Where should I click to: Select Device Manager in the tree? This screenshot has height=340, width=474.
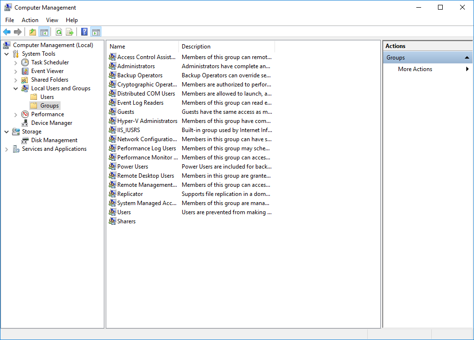52,123
